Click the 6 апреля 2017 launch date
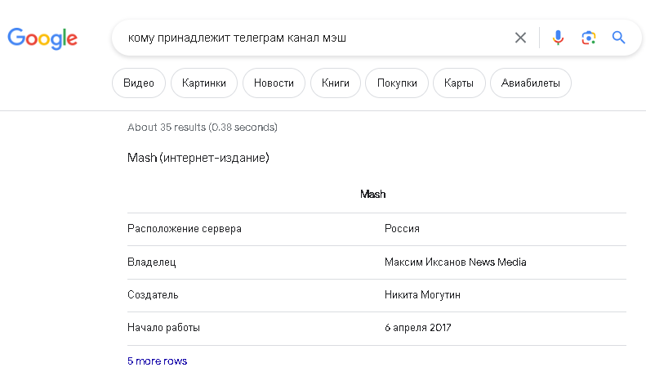 pyautogui.click(x=418, y=328)
